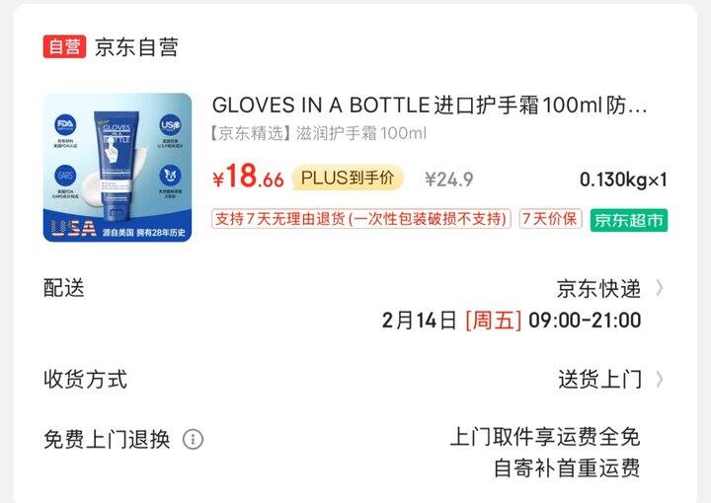Open the hand cream product thumbnail

(x=118, y=168)
